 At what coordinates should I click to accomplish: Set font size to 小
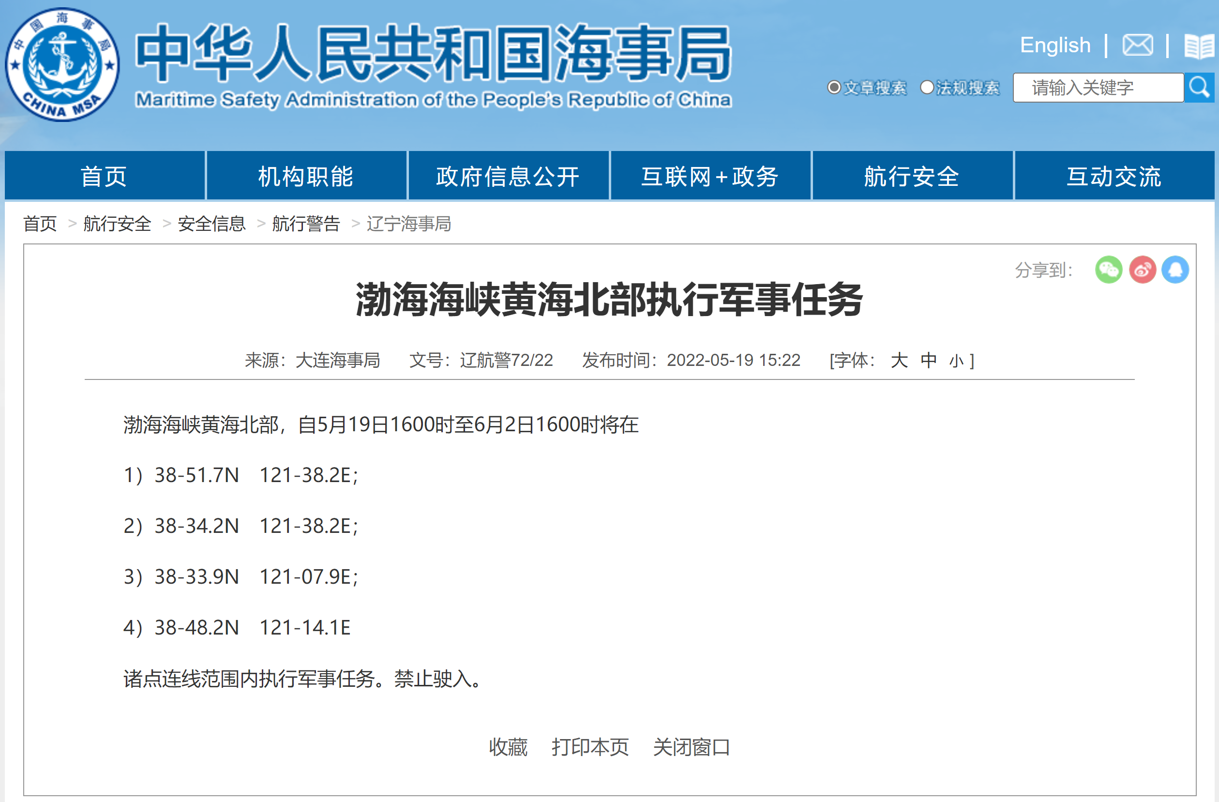956,361
